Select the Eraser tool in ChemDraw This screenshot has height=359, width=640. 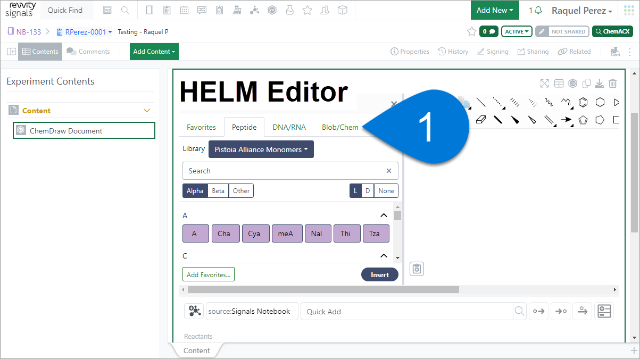[x=481, y=120]
